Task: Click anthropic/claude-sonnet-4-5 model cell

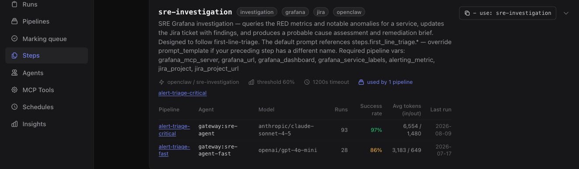Action: (x=286, y=130)
